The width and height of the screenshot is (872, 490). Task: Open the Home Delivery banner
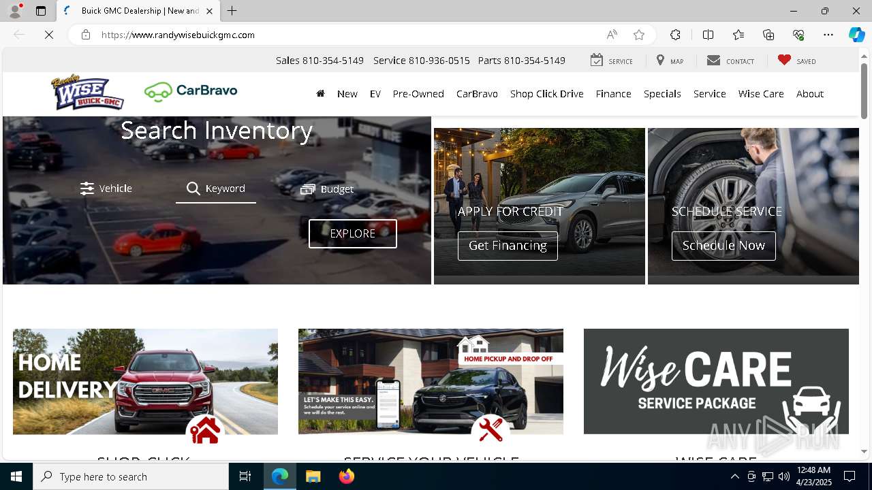coord(145,381)
